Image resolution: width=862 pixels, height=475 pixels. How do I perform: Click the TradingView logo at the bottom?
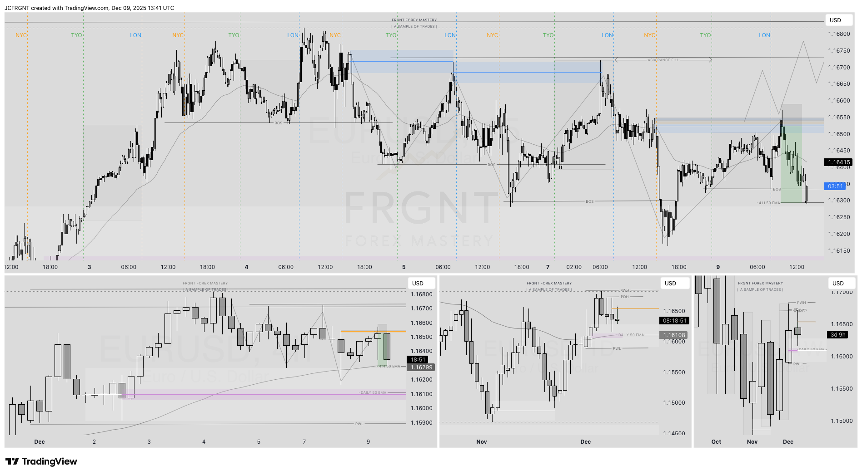pyautogui.click(x=41, y=461)
